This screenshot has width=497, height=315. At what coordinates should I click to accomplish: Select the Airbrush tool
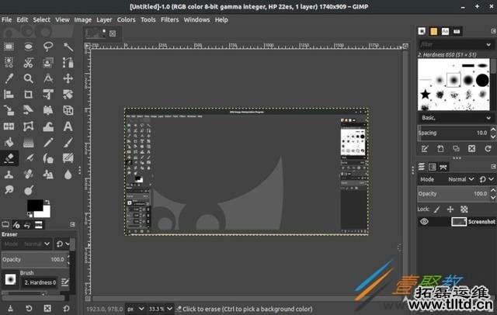pos(29,158)
